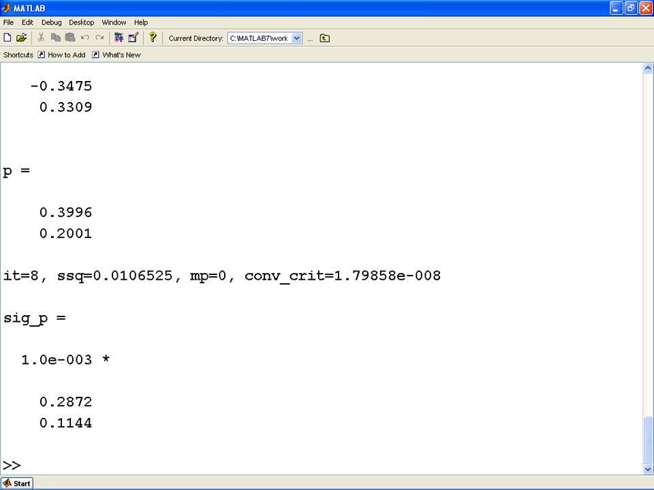
Task: Click the conv_crit=1.79858e-008 text
Action: (x=343, y=276)
